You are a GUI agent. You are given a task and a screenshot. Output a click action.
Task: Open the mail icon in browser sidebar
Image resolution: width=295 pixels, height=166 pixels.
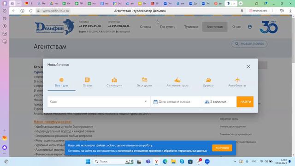point(5,138)
